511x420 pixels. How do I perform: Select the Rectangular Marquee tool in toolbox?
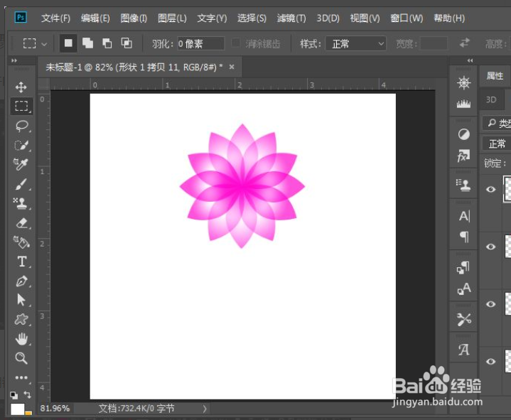(x=21, y=106)
